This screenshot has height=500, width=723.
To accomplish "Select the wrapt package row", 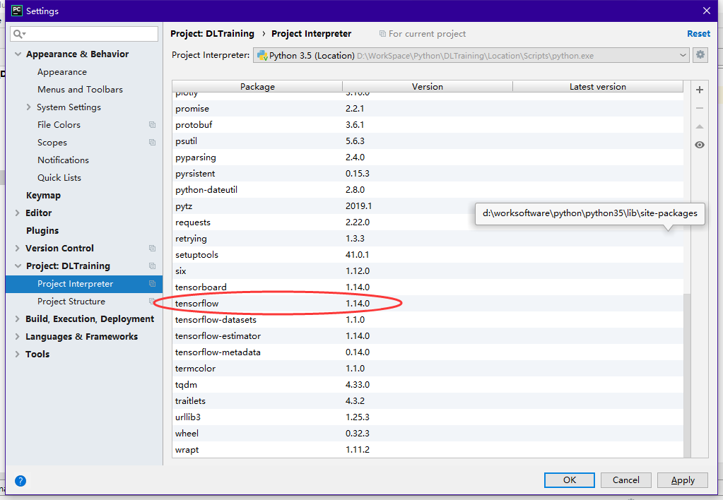I will (428, 450).
